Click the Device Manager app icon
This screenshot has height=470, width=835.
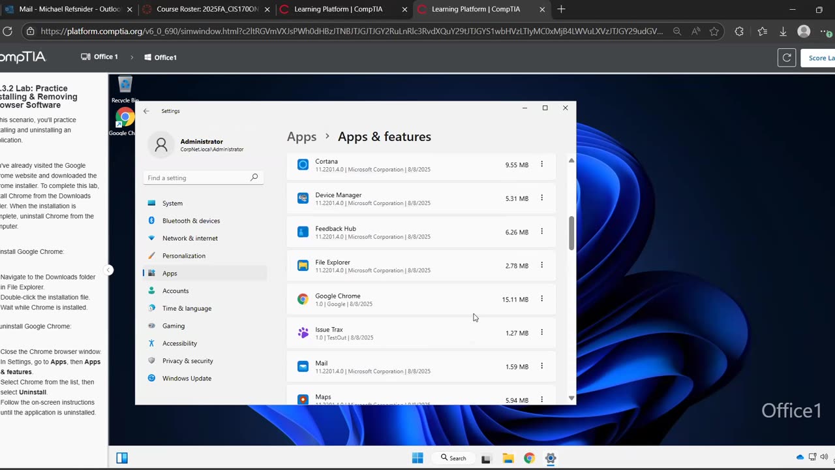click(x=303, y=198)
